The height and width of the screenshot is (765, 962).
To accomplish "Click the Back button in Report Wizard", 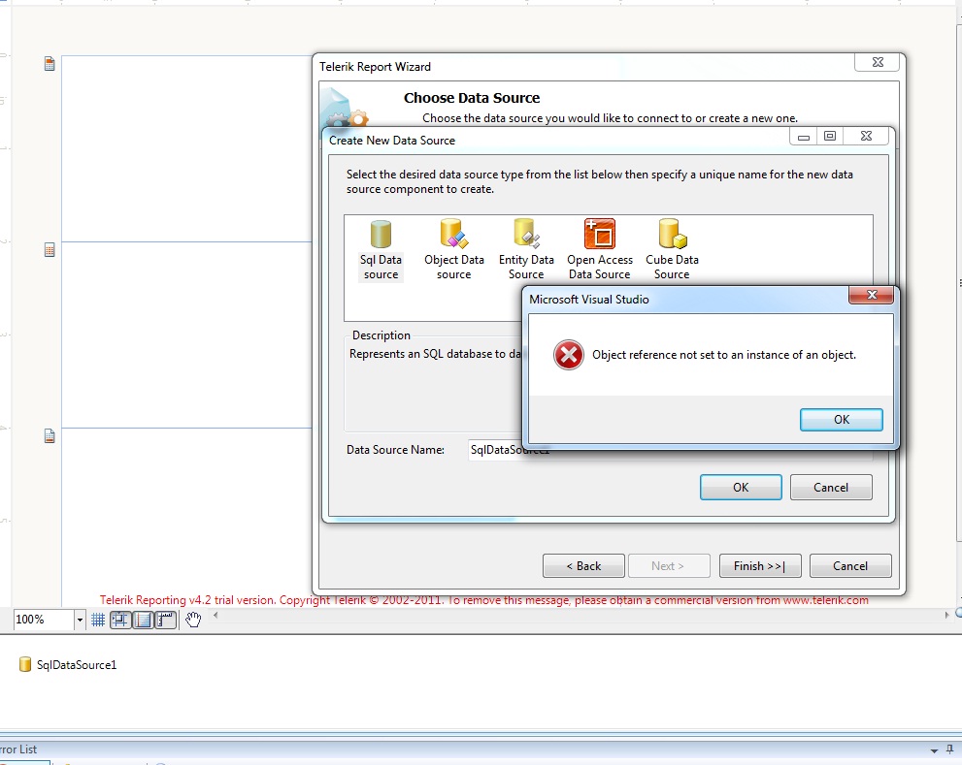I will pos(583,566).
